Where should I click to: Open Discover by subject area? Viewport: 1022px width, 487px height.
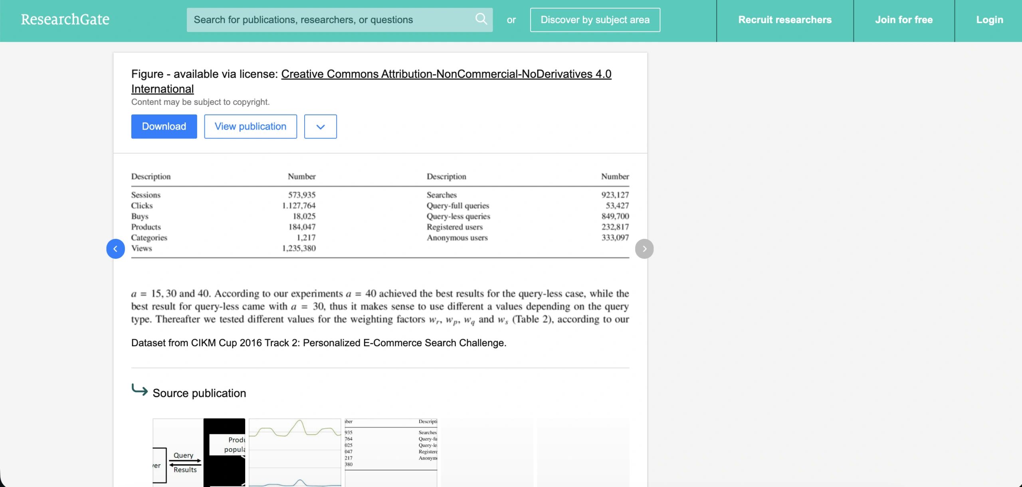pyautogui.click(x=595, y=20)
